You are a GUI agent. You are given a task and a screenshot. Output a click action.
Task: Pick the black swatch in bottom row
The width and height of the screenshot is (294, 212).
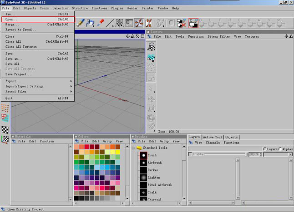tap(76, 198)
